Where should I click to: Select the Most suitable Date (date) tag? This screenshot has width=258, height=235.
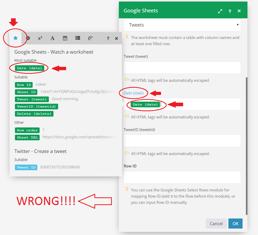click(30, 68)
